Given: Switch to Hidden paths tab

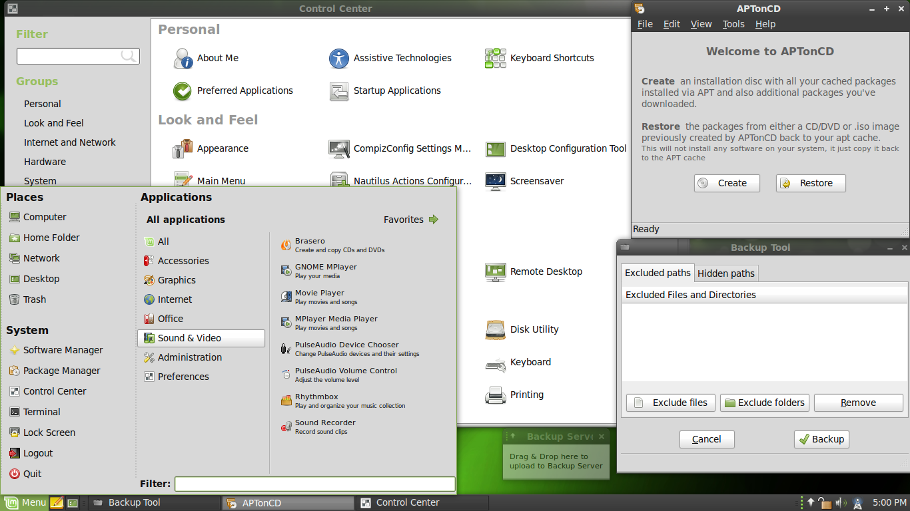Looking at the screenshot, I should 726,273.
